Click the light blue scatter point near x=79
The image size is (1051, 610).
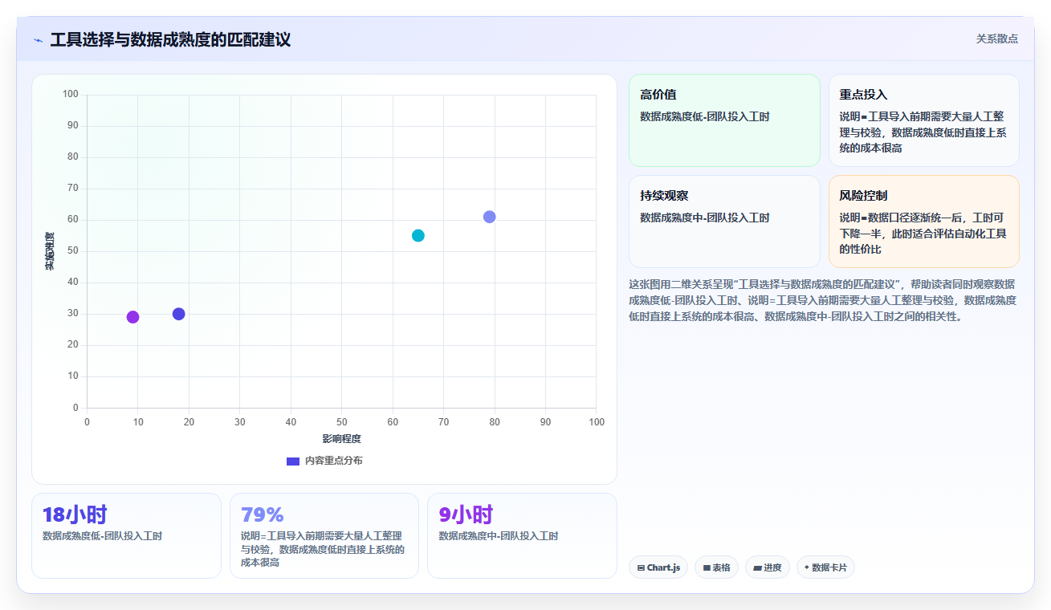point(490,217)
